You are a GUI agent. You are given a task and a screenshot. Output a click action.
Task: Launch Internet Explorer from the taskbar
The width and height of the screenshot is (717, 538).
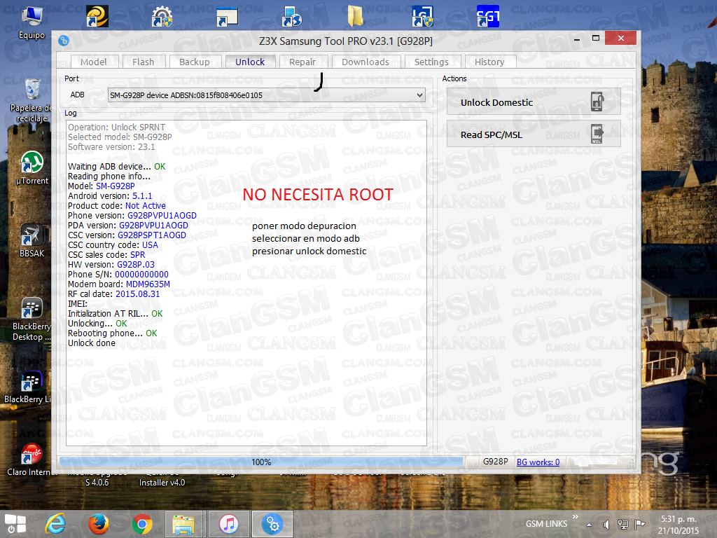(55, 524)
